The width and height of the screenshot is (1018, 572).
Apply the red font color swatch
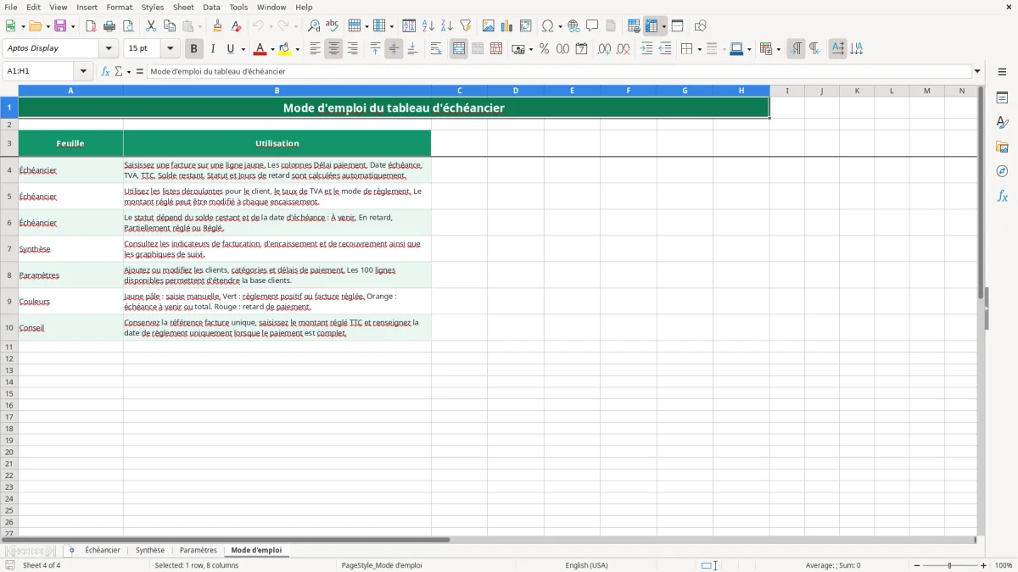tap(260, 49)
